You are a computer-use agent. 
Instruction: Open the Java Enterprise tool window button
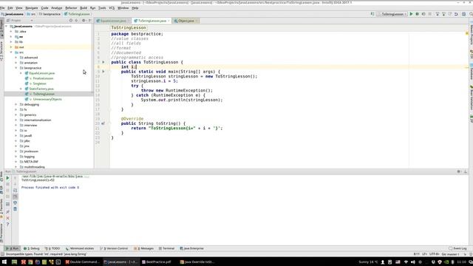point(191,248)
